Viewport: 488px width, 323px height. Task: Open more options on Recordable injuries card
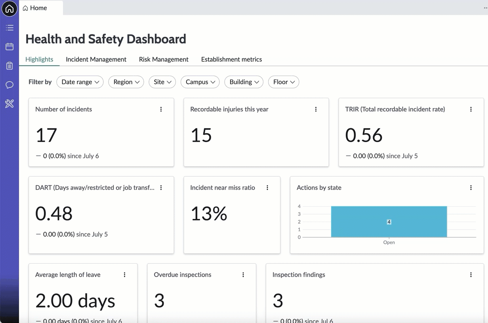click(x=316, y=109)
